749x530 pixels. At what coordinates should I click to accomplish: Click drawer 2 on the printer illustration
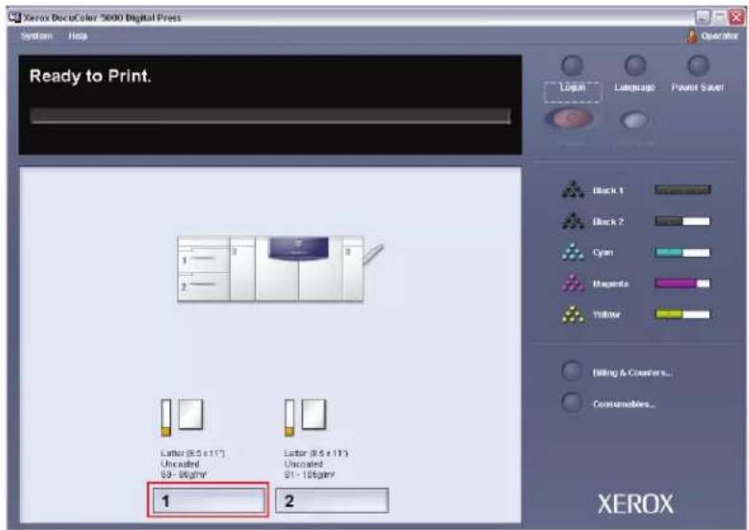[204, 286]
